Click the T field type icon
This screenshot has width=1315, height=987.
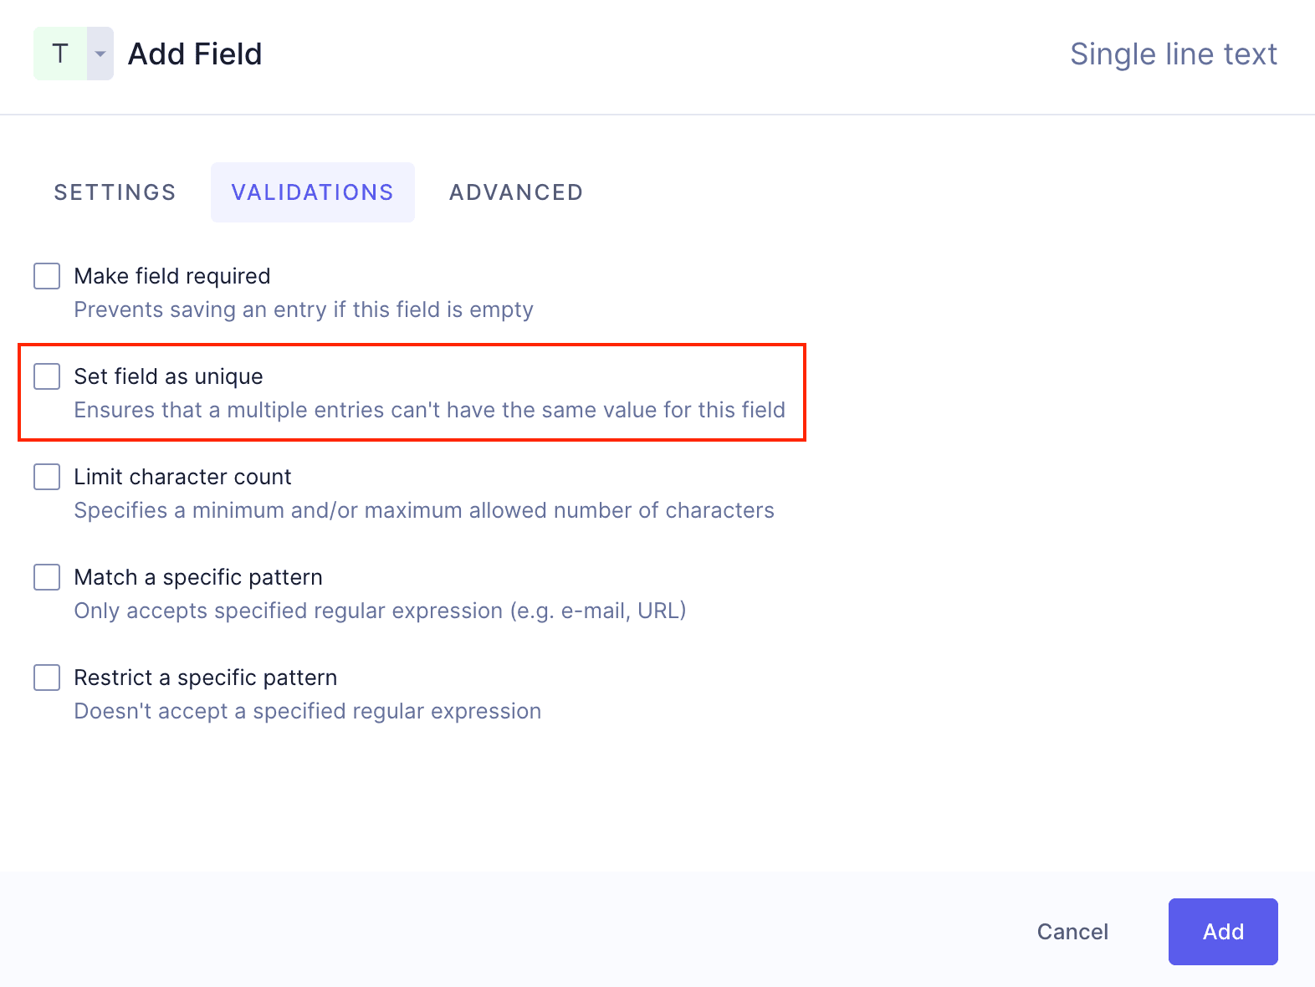(59, 53)
